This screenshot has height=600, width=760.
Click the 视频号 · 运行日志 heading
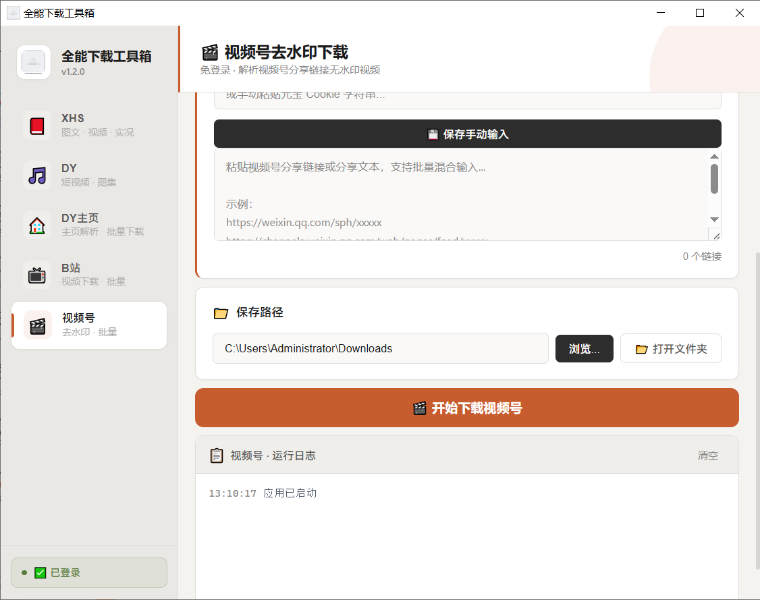[x=273, y=456]
